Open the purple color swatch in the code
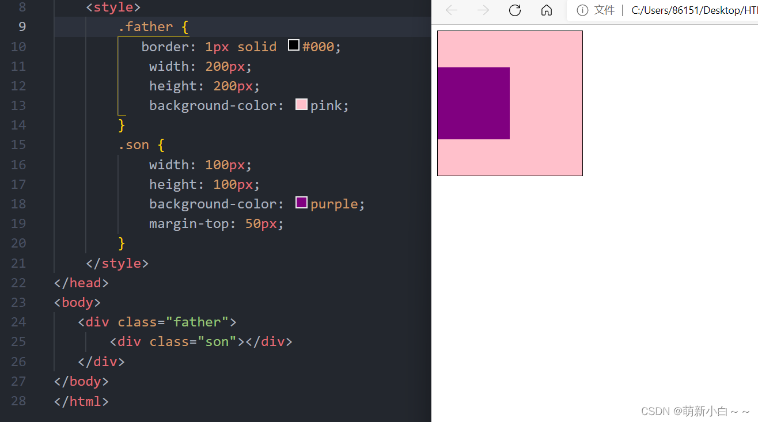 301,203
